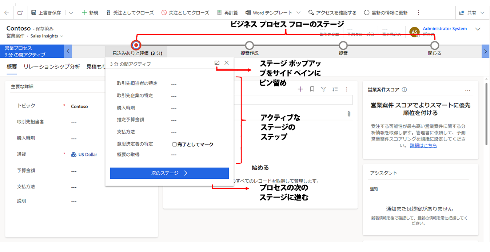Click 取引先担当者の特定 field value

pyautogui.click(x=174, y=84)
